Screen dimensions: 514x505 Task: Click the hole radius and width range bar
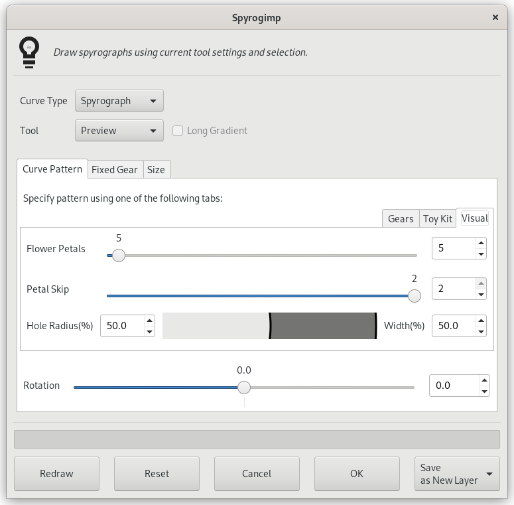(270, 326)
